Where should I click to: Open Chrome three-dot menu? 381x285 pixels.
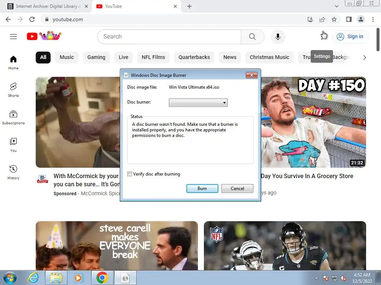pos(373,19)
